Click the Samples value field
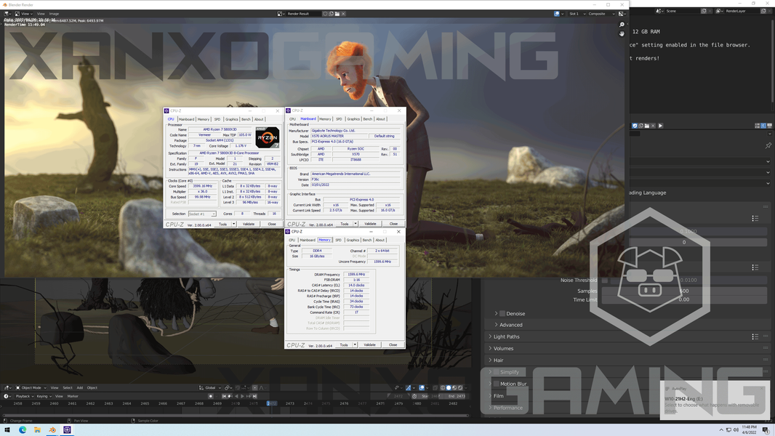The width and height of the screenshot is (775, 436). [684, 291]
